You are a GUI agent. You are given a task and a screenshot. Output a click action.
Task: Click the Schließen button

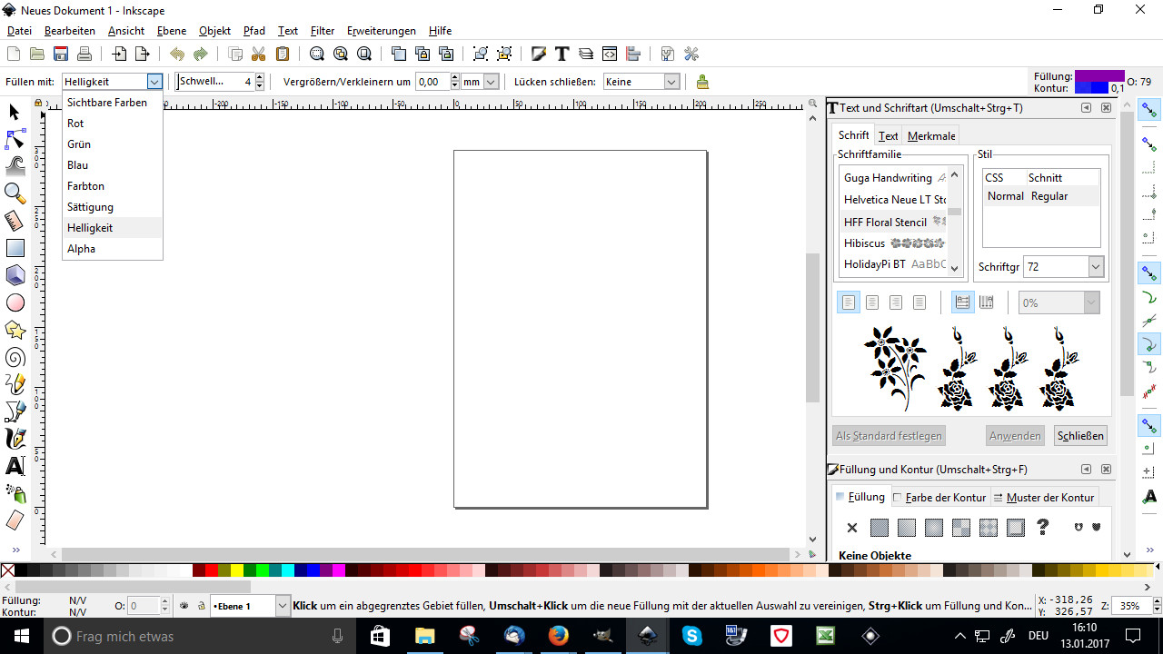click(1080, 436)
